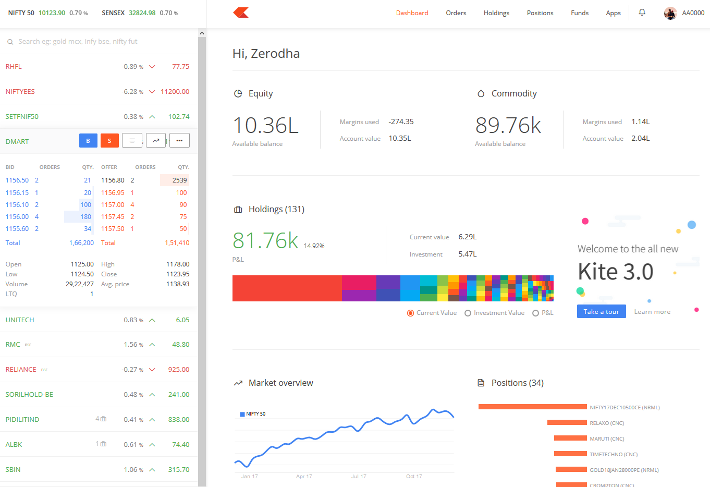
Task: Click bid price 1156.50
Action: pos(17,180)
